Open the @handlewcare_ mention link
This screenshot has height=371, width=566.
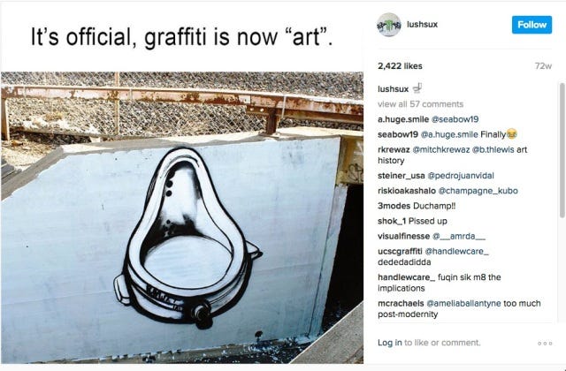tap(456, 251)
